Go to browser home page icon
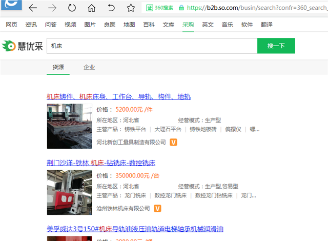Image resolution: width=328 pixels, height=241 pixels. coord(91,8)
